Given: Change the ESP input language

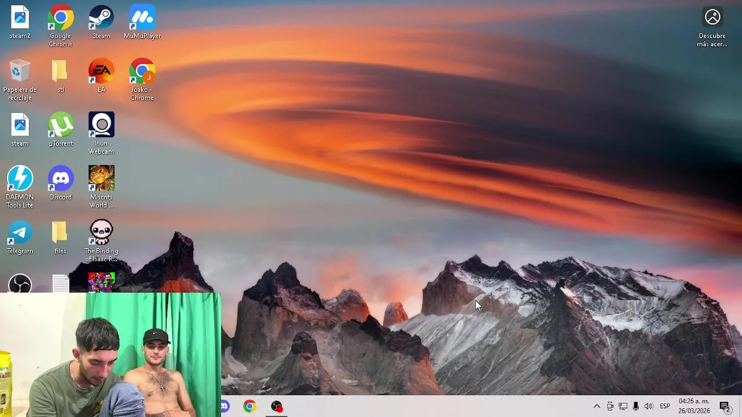Looking at the screenshot, I should pyautogui.click(x=665, y=407).
